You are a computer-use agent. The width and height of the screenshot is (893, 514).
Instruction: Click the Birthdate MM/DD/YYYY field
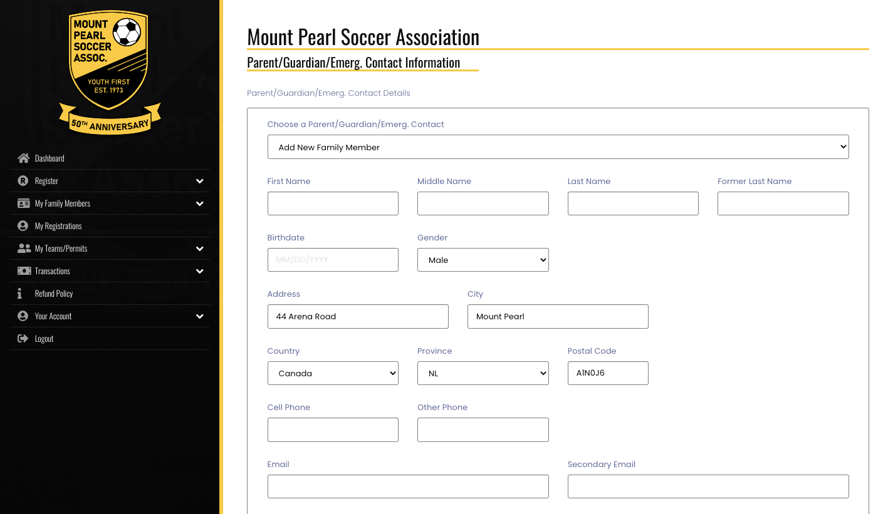333,260
